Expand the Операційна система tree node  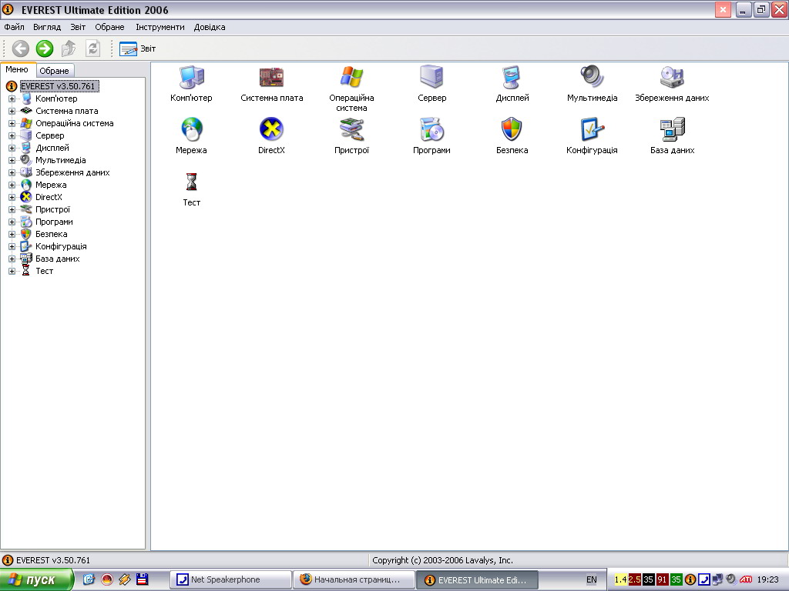[x=12, y=124]
